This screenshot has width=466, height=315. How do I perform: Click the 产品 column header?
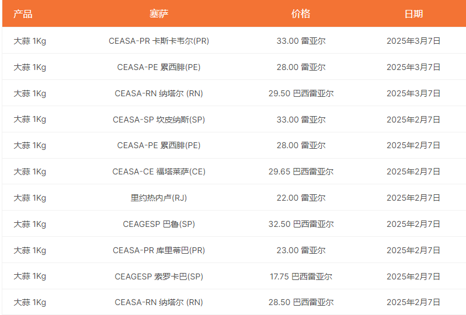[x=23, y=14]
